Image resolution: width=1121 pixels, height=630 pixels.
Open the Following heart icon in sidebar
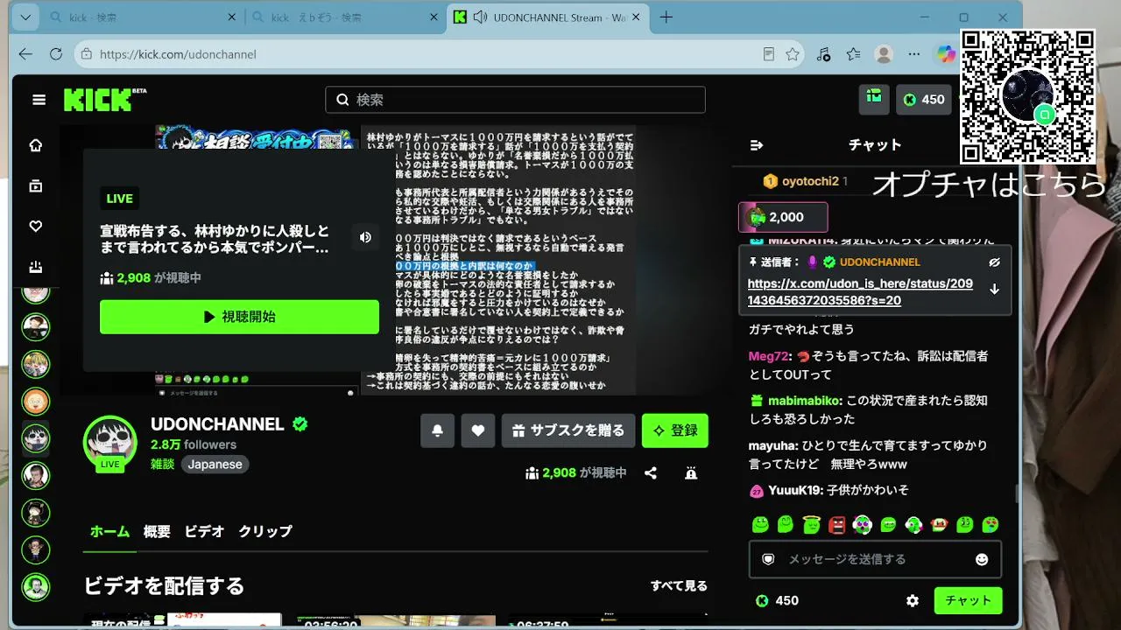pos(36,227)
